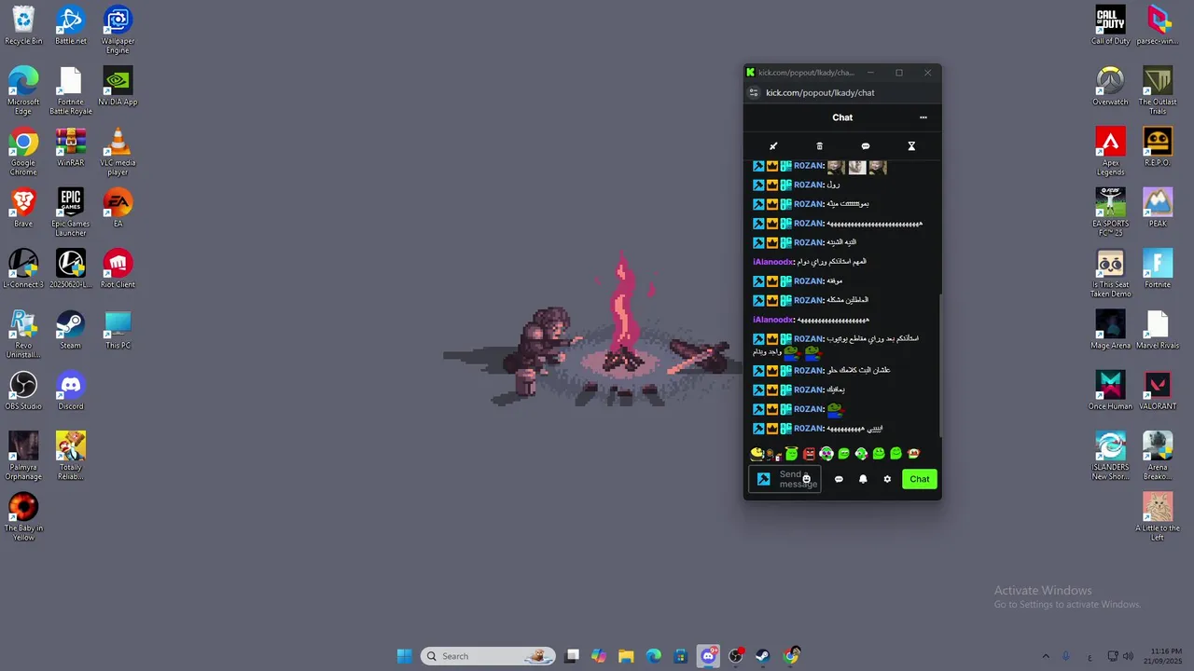Open EA app desktop icon

coord(118,209)
